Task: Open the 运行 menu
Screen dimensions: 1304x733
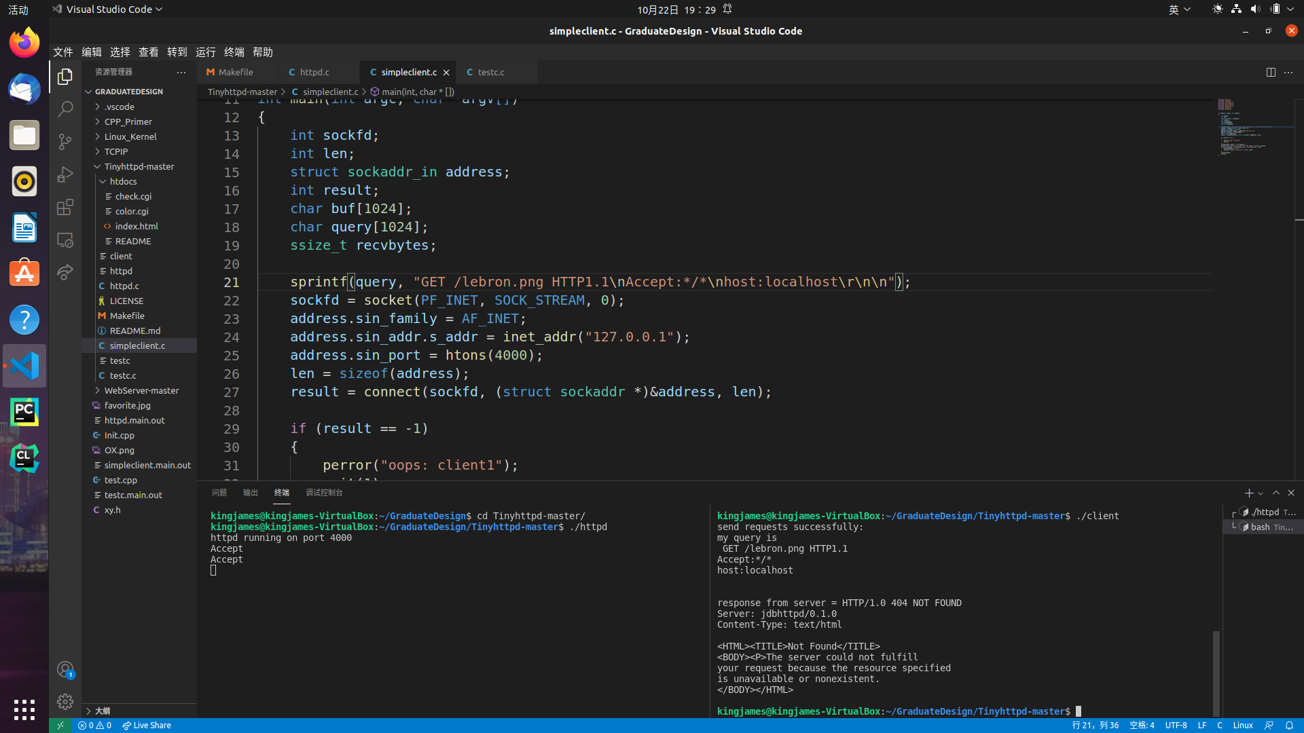Action: pos(205,52)
